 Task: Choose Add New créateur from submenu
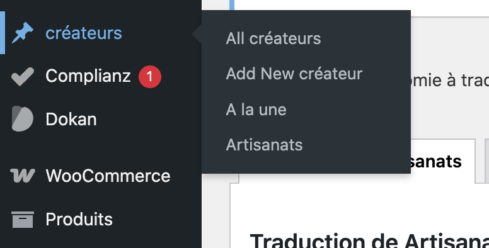(x=294, y=74)
